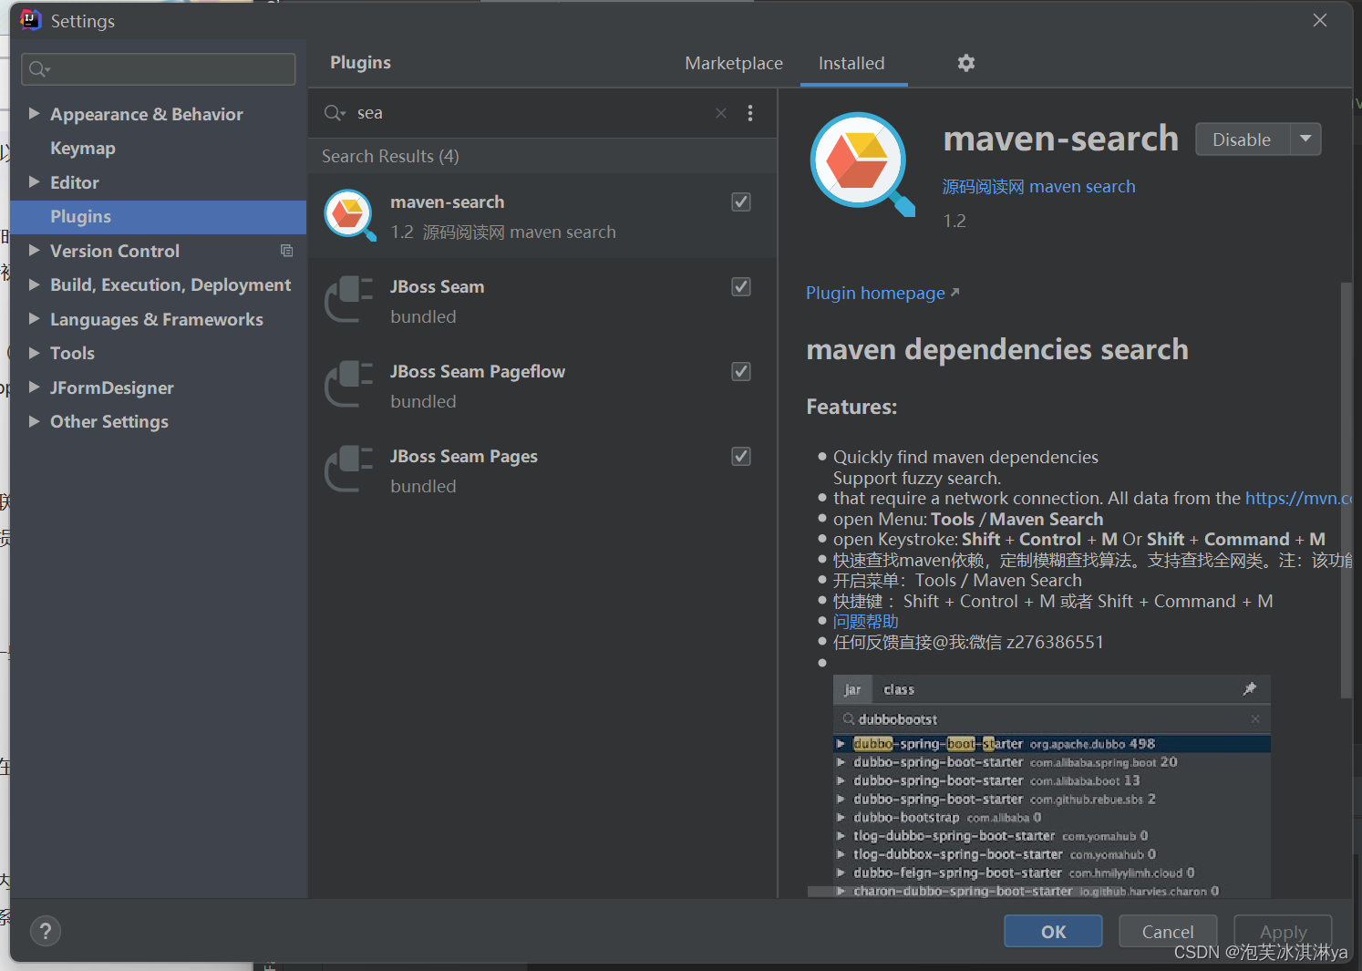This screenshot has width=1362, height=971.
Task: Click the JBoss Seam plug icon
Action: 349,300
